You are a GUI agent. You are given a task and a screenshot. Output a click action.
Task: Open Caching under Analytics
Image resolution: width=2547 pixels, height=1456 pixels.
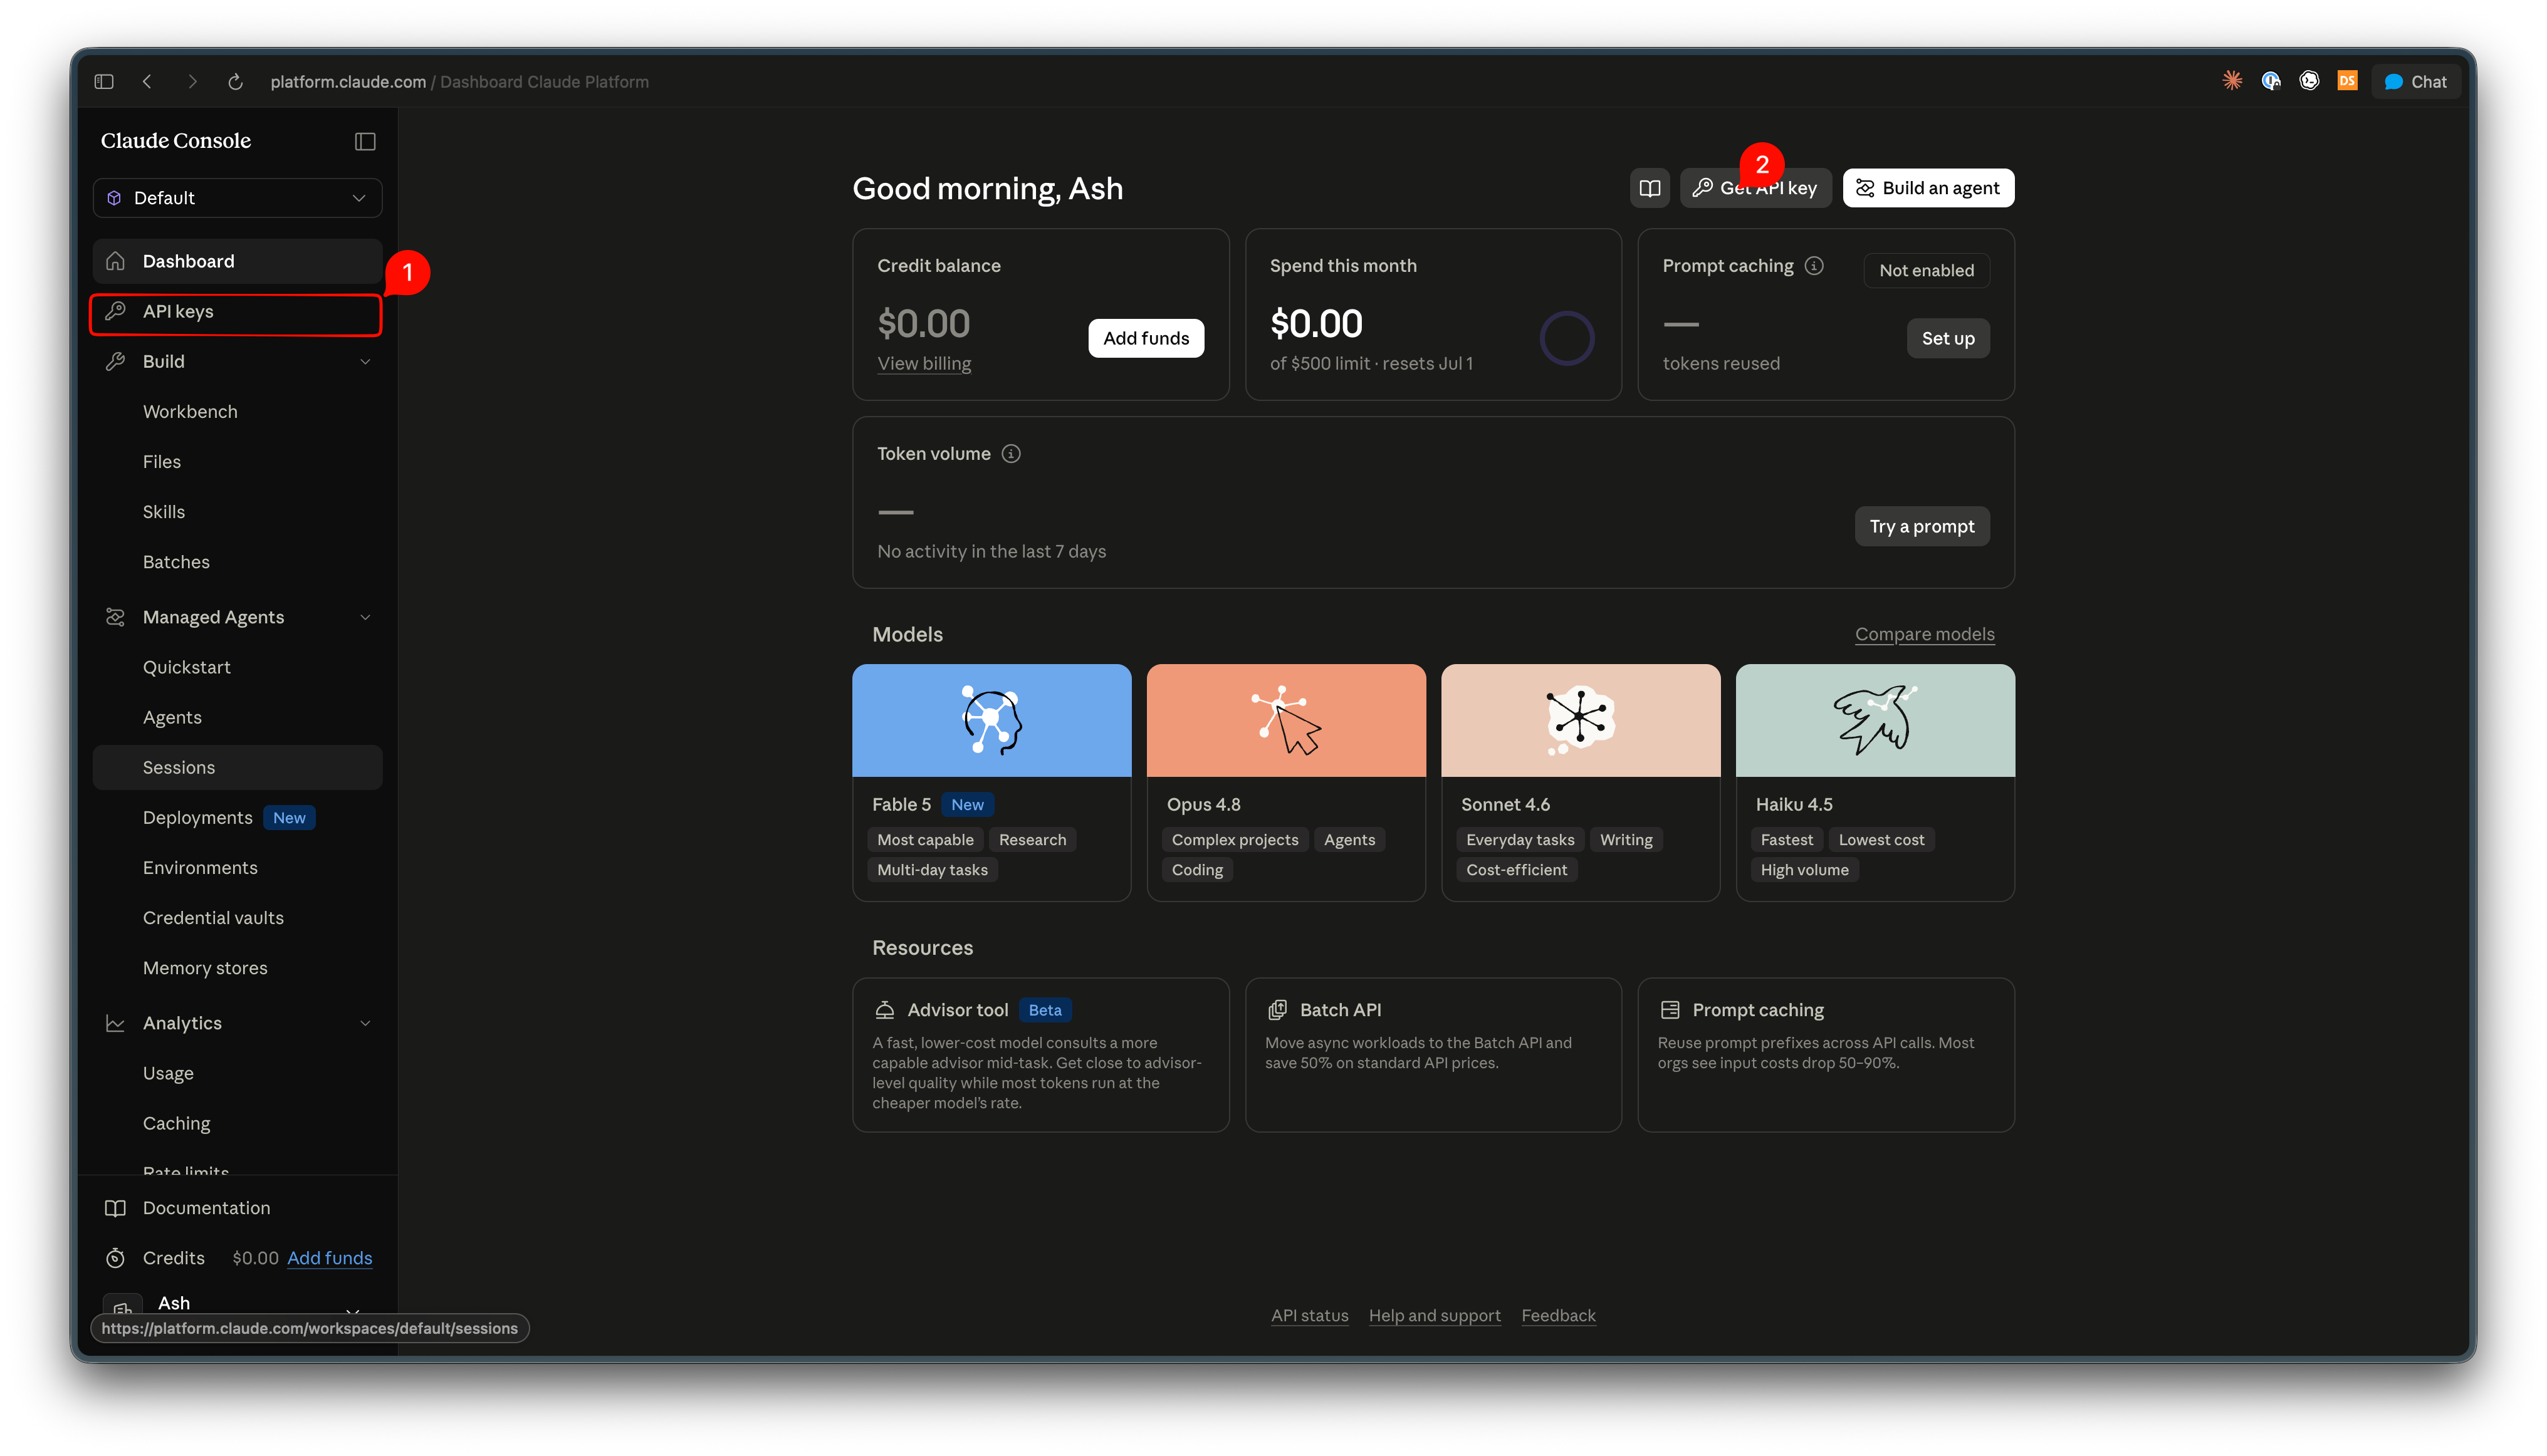176,1123
